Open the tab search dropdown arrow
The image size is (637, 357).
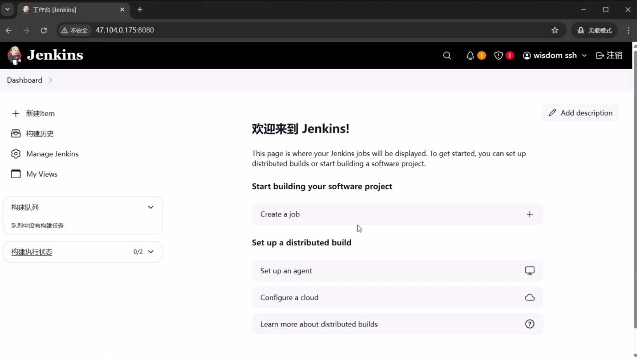7,9
